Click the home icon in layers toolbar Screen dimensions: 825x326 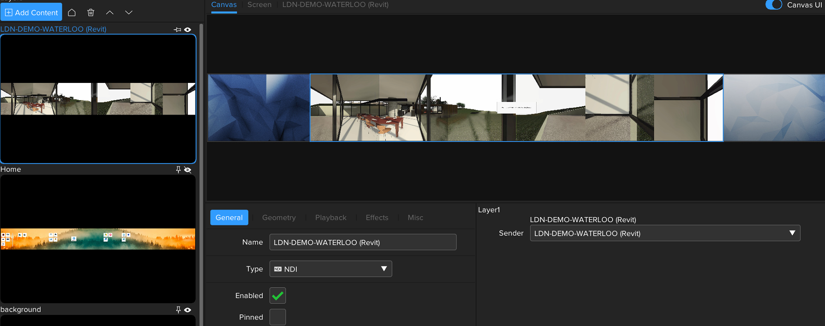tap(72, 13)
